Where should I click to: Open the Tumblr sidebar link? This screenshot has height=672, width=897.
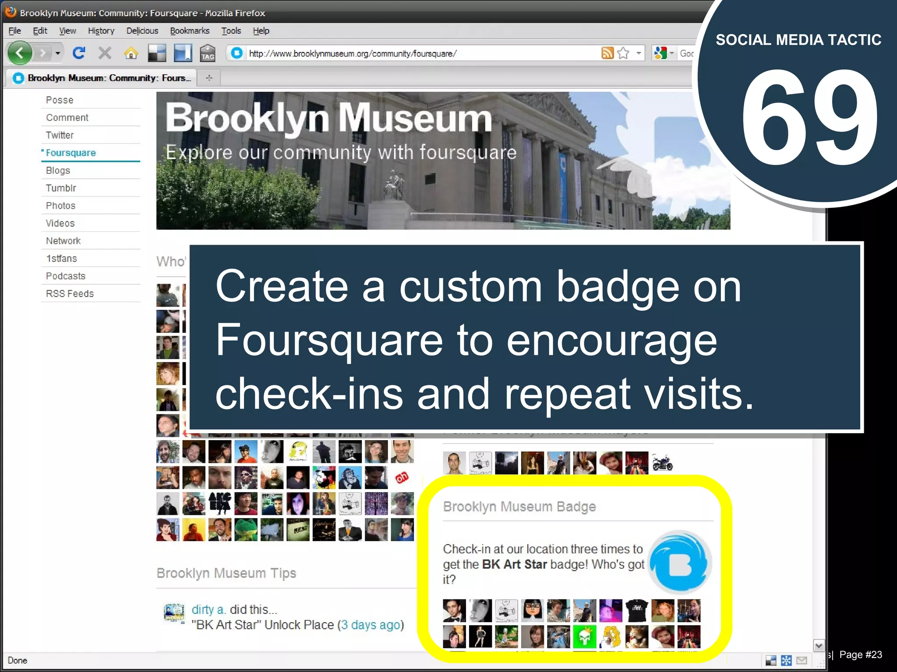(x=61, y=188)
